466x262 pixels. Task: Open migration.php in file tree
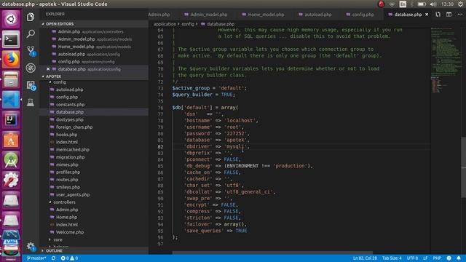[70, 157]
